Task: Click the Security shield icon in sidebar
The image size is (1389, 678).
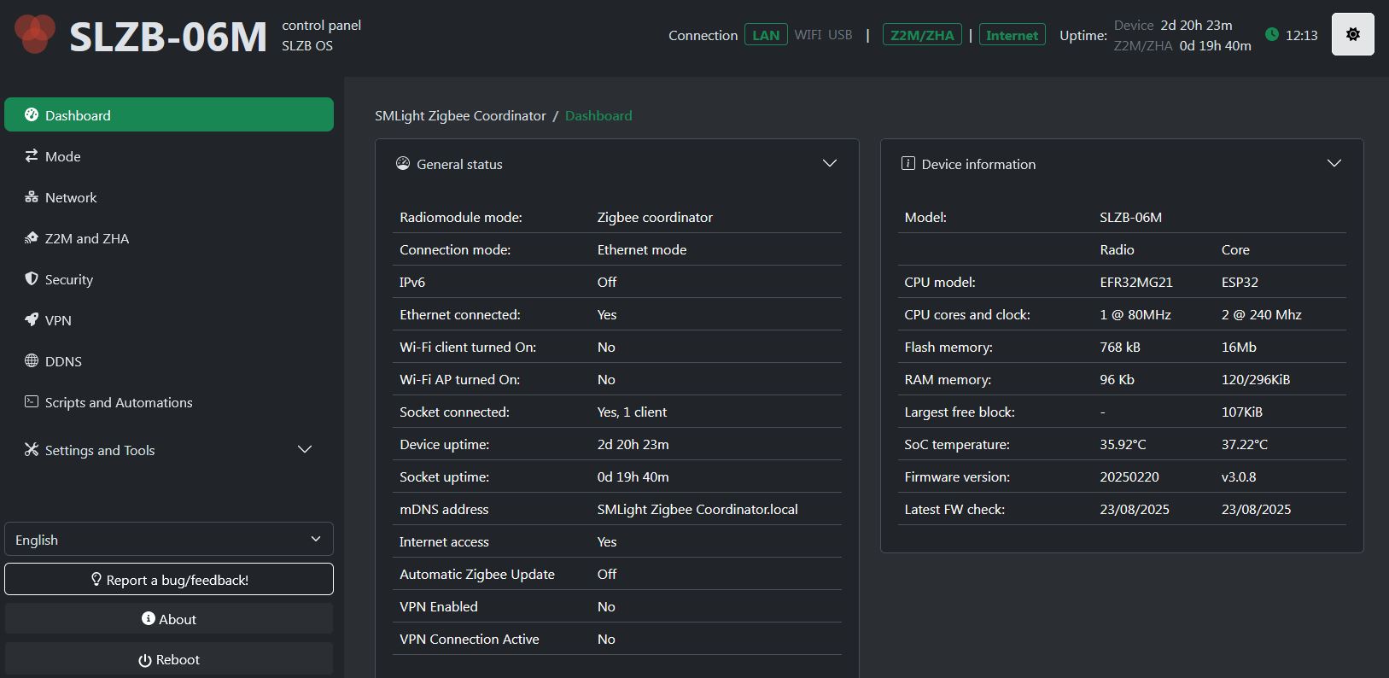Action: 32,279
